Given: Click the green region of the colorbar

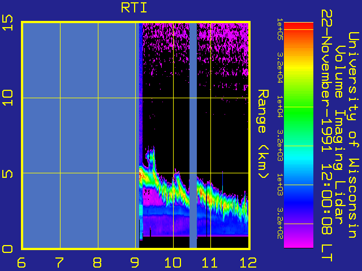Looking at the screenshot, I should [x=299, y=111].
